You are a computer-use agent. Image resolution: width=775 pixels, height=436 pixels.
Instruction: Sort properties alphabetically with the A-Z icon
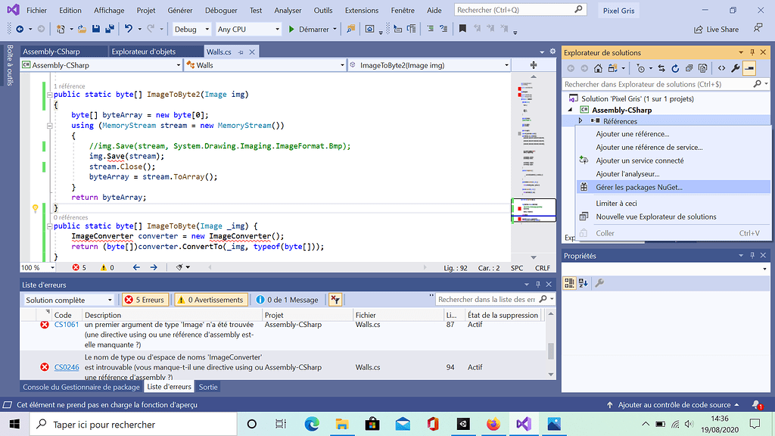click(x=584, y=283)
